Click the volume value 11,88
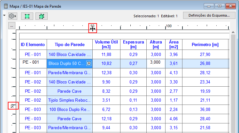 point(106,54)
